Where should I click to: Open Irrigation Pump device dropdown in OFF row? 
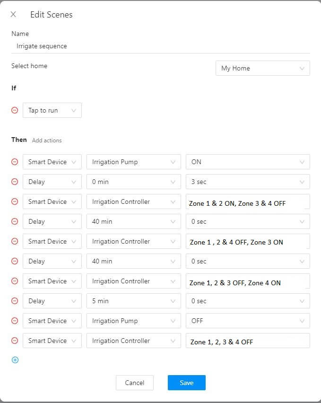coord(133,321)
